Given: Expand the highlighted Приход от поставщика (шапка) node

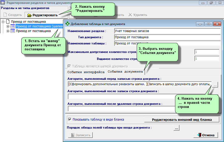Looking at the screenshot, I should coord(8,26).
